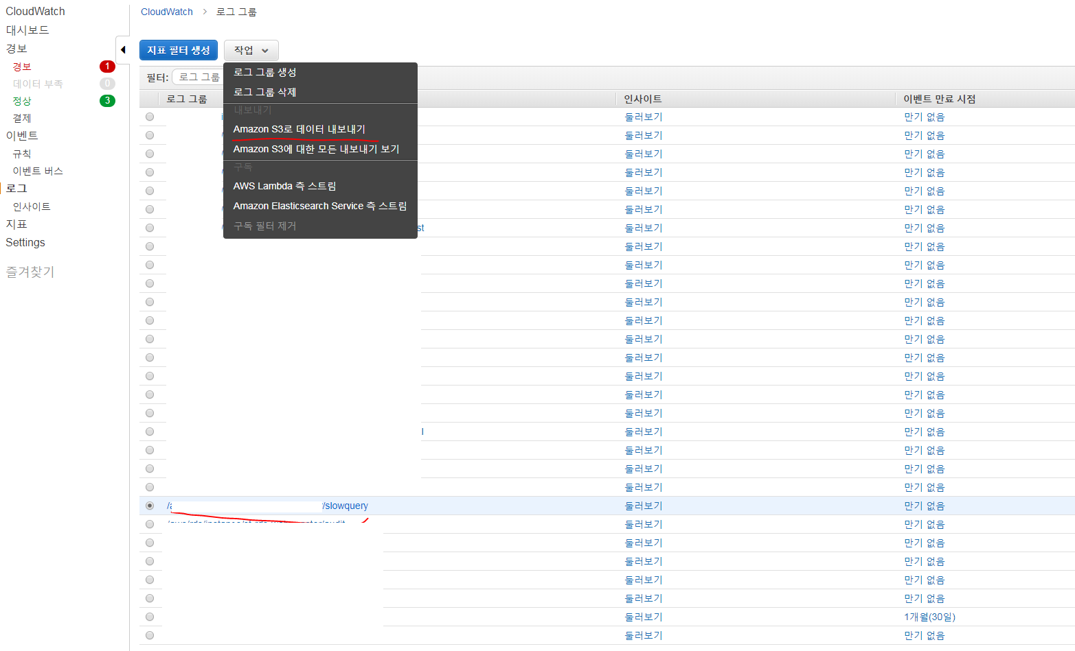Viewport: 1075px width, 651px height.
Task: Open the red 경보 sub-item in sidebar
Action: (22, 67)
